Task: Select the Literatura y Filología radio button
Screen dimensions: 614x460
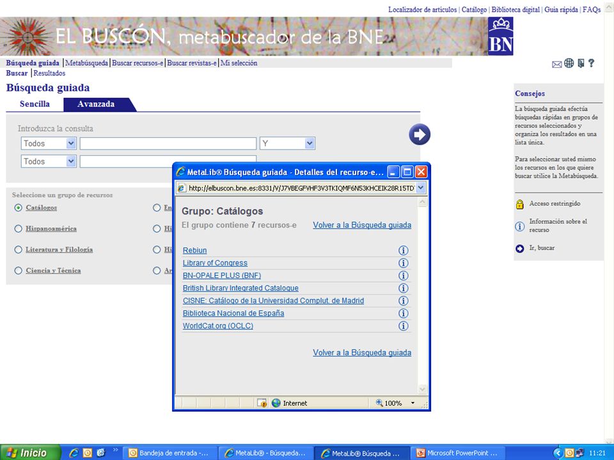Action: tap(18, 250)
